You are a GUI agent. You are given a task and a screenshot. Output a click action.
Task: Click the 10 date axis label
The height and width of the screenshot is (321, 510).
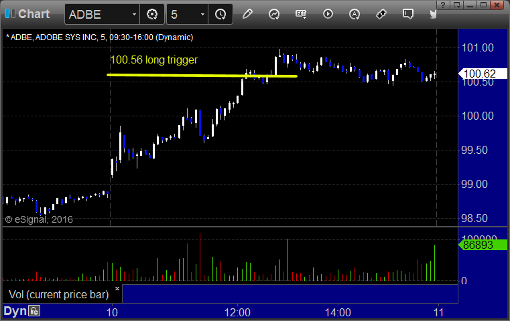click(x=112, y=312)
